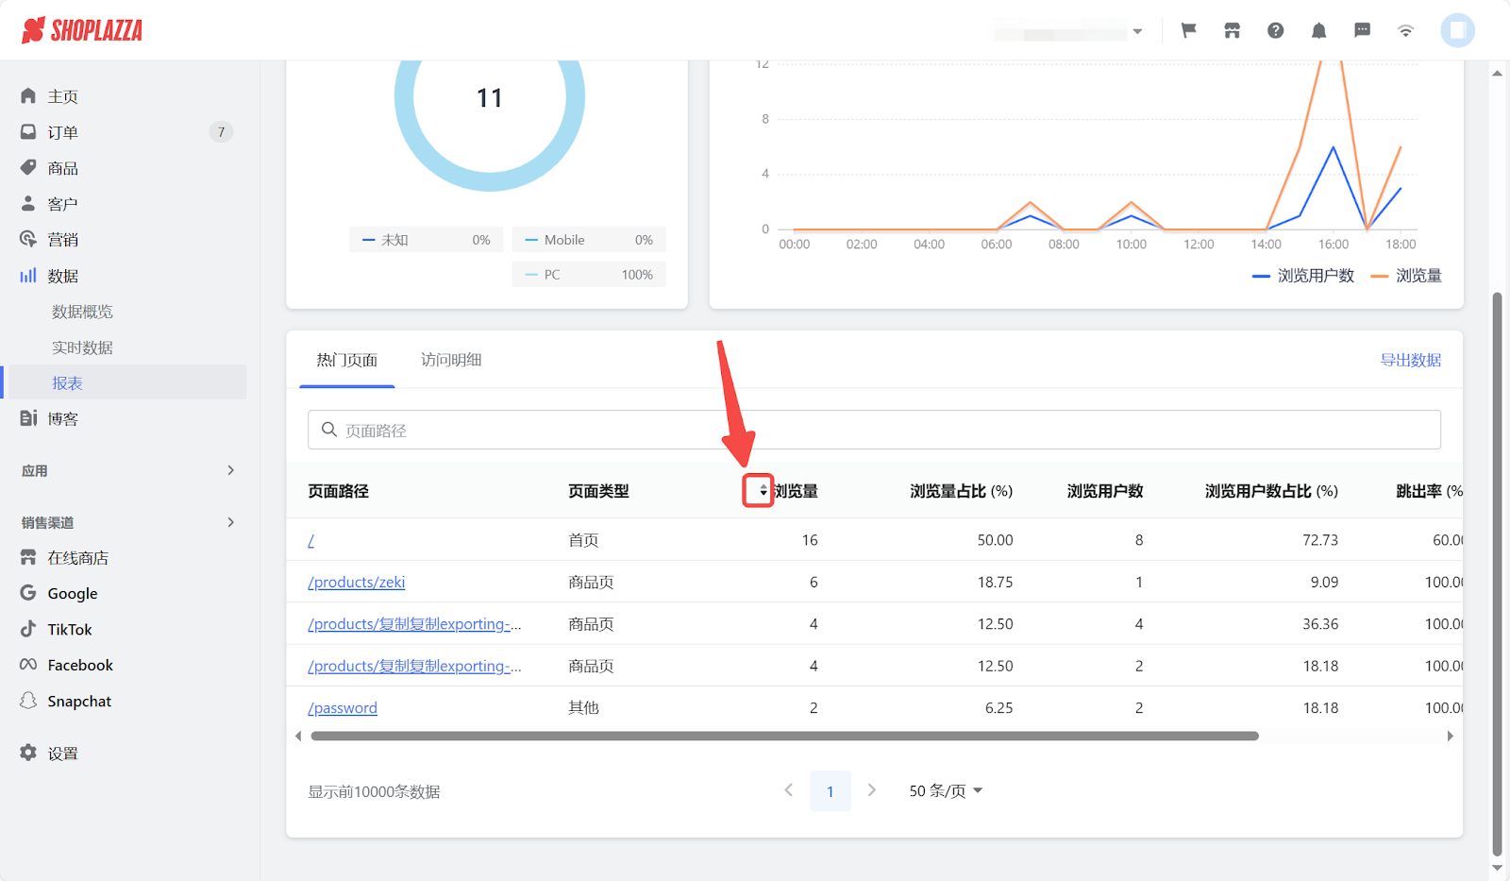This screenshot has width=1510, height=881.
Task: Sort by the 浏览量 column arrows
Action: coord(763,491)
